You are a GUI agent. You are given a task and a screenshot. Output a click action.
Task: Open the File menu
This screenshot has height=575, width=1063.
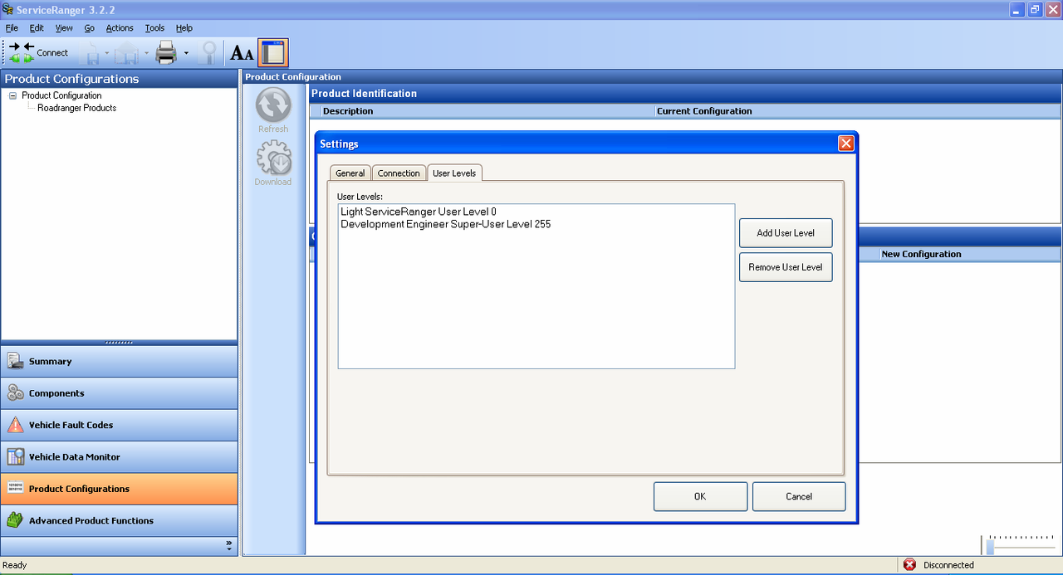(x=12, y=27)
